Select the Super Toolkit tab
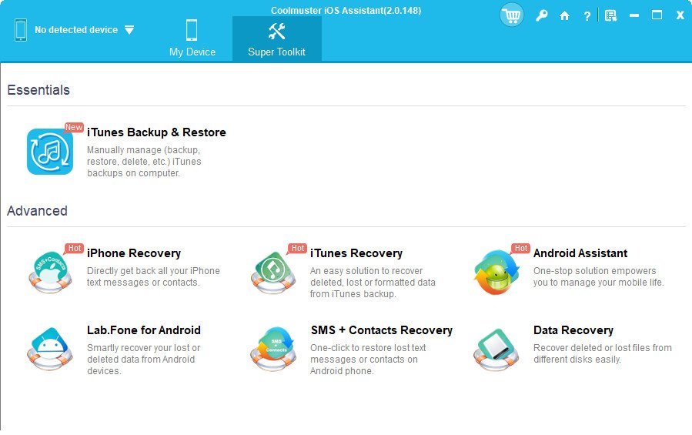This screenshot has width=692, height=435. coord(276,39)
